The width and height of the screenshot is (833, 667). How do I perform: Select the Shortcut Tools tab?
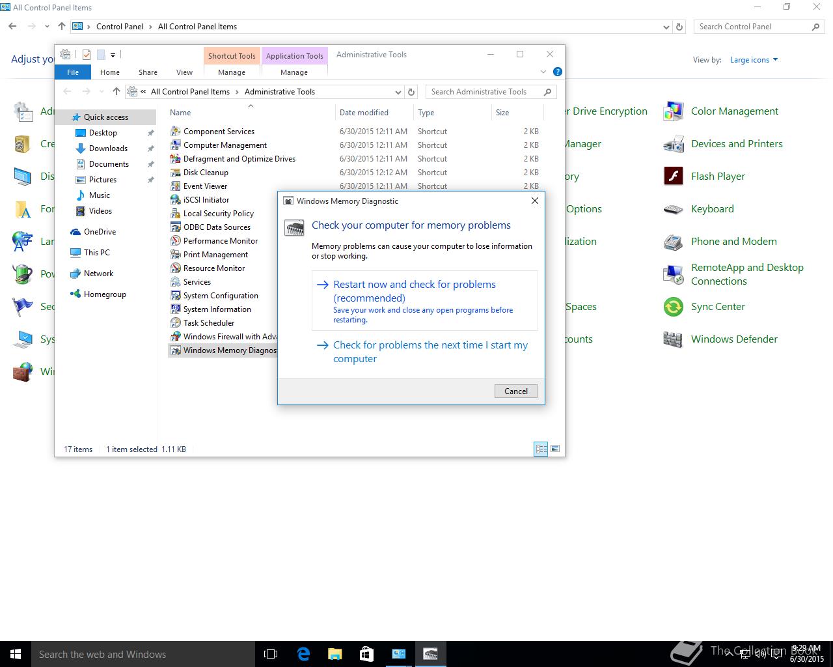click(232, 56)
